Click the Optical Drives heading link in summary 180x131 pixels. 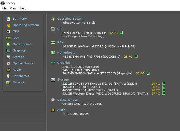pos(67,100)
